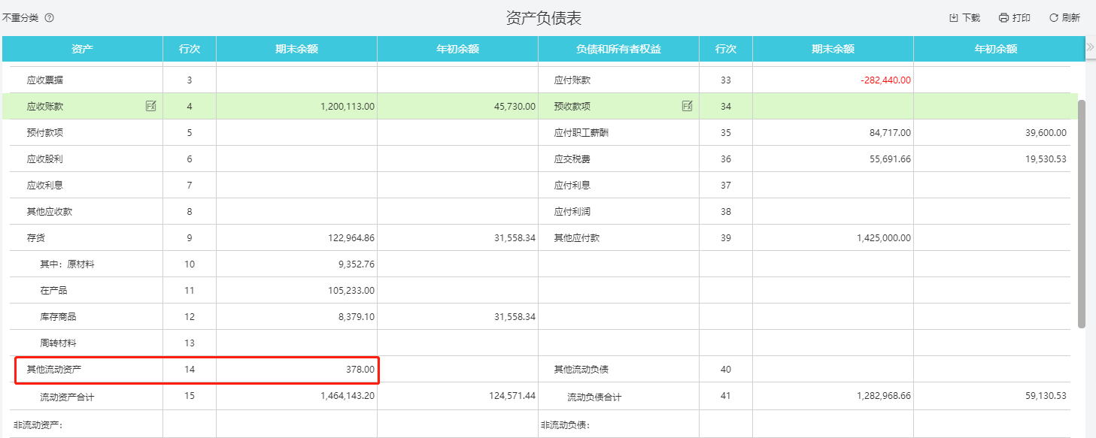1096x438 pixels.
Task: Select the 其他应付款 row label
Action: point(577,237)
